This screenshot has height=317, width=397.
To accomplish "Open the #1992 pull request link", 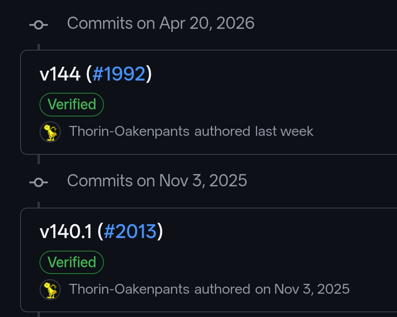I will (119, 74).
